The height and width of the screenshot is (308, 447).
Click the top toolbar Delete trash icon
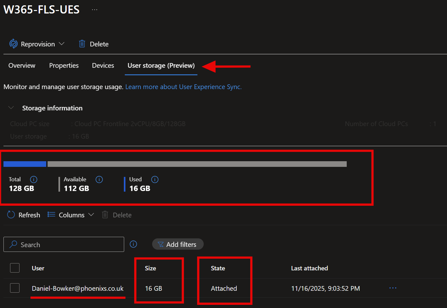tap(82, 44)
